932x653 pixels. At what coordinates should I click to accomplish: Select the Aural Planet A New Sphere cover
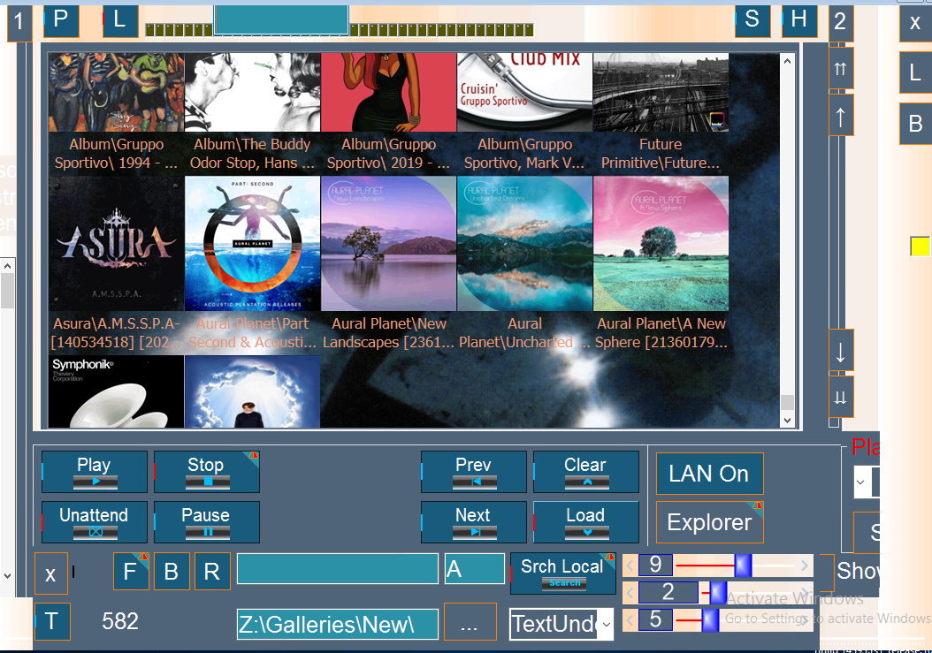click(661, 243)
